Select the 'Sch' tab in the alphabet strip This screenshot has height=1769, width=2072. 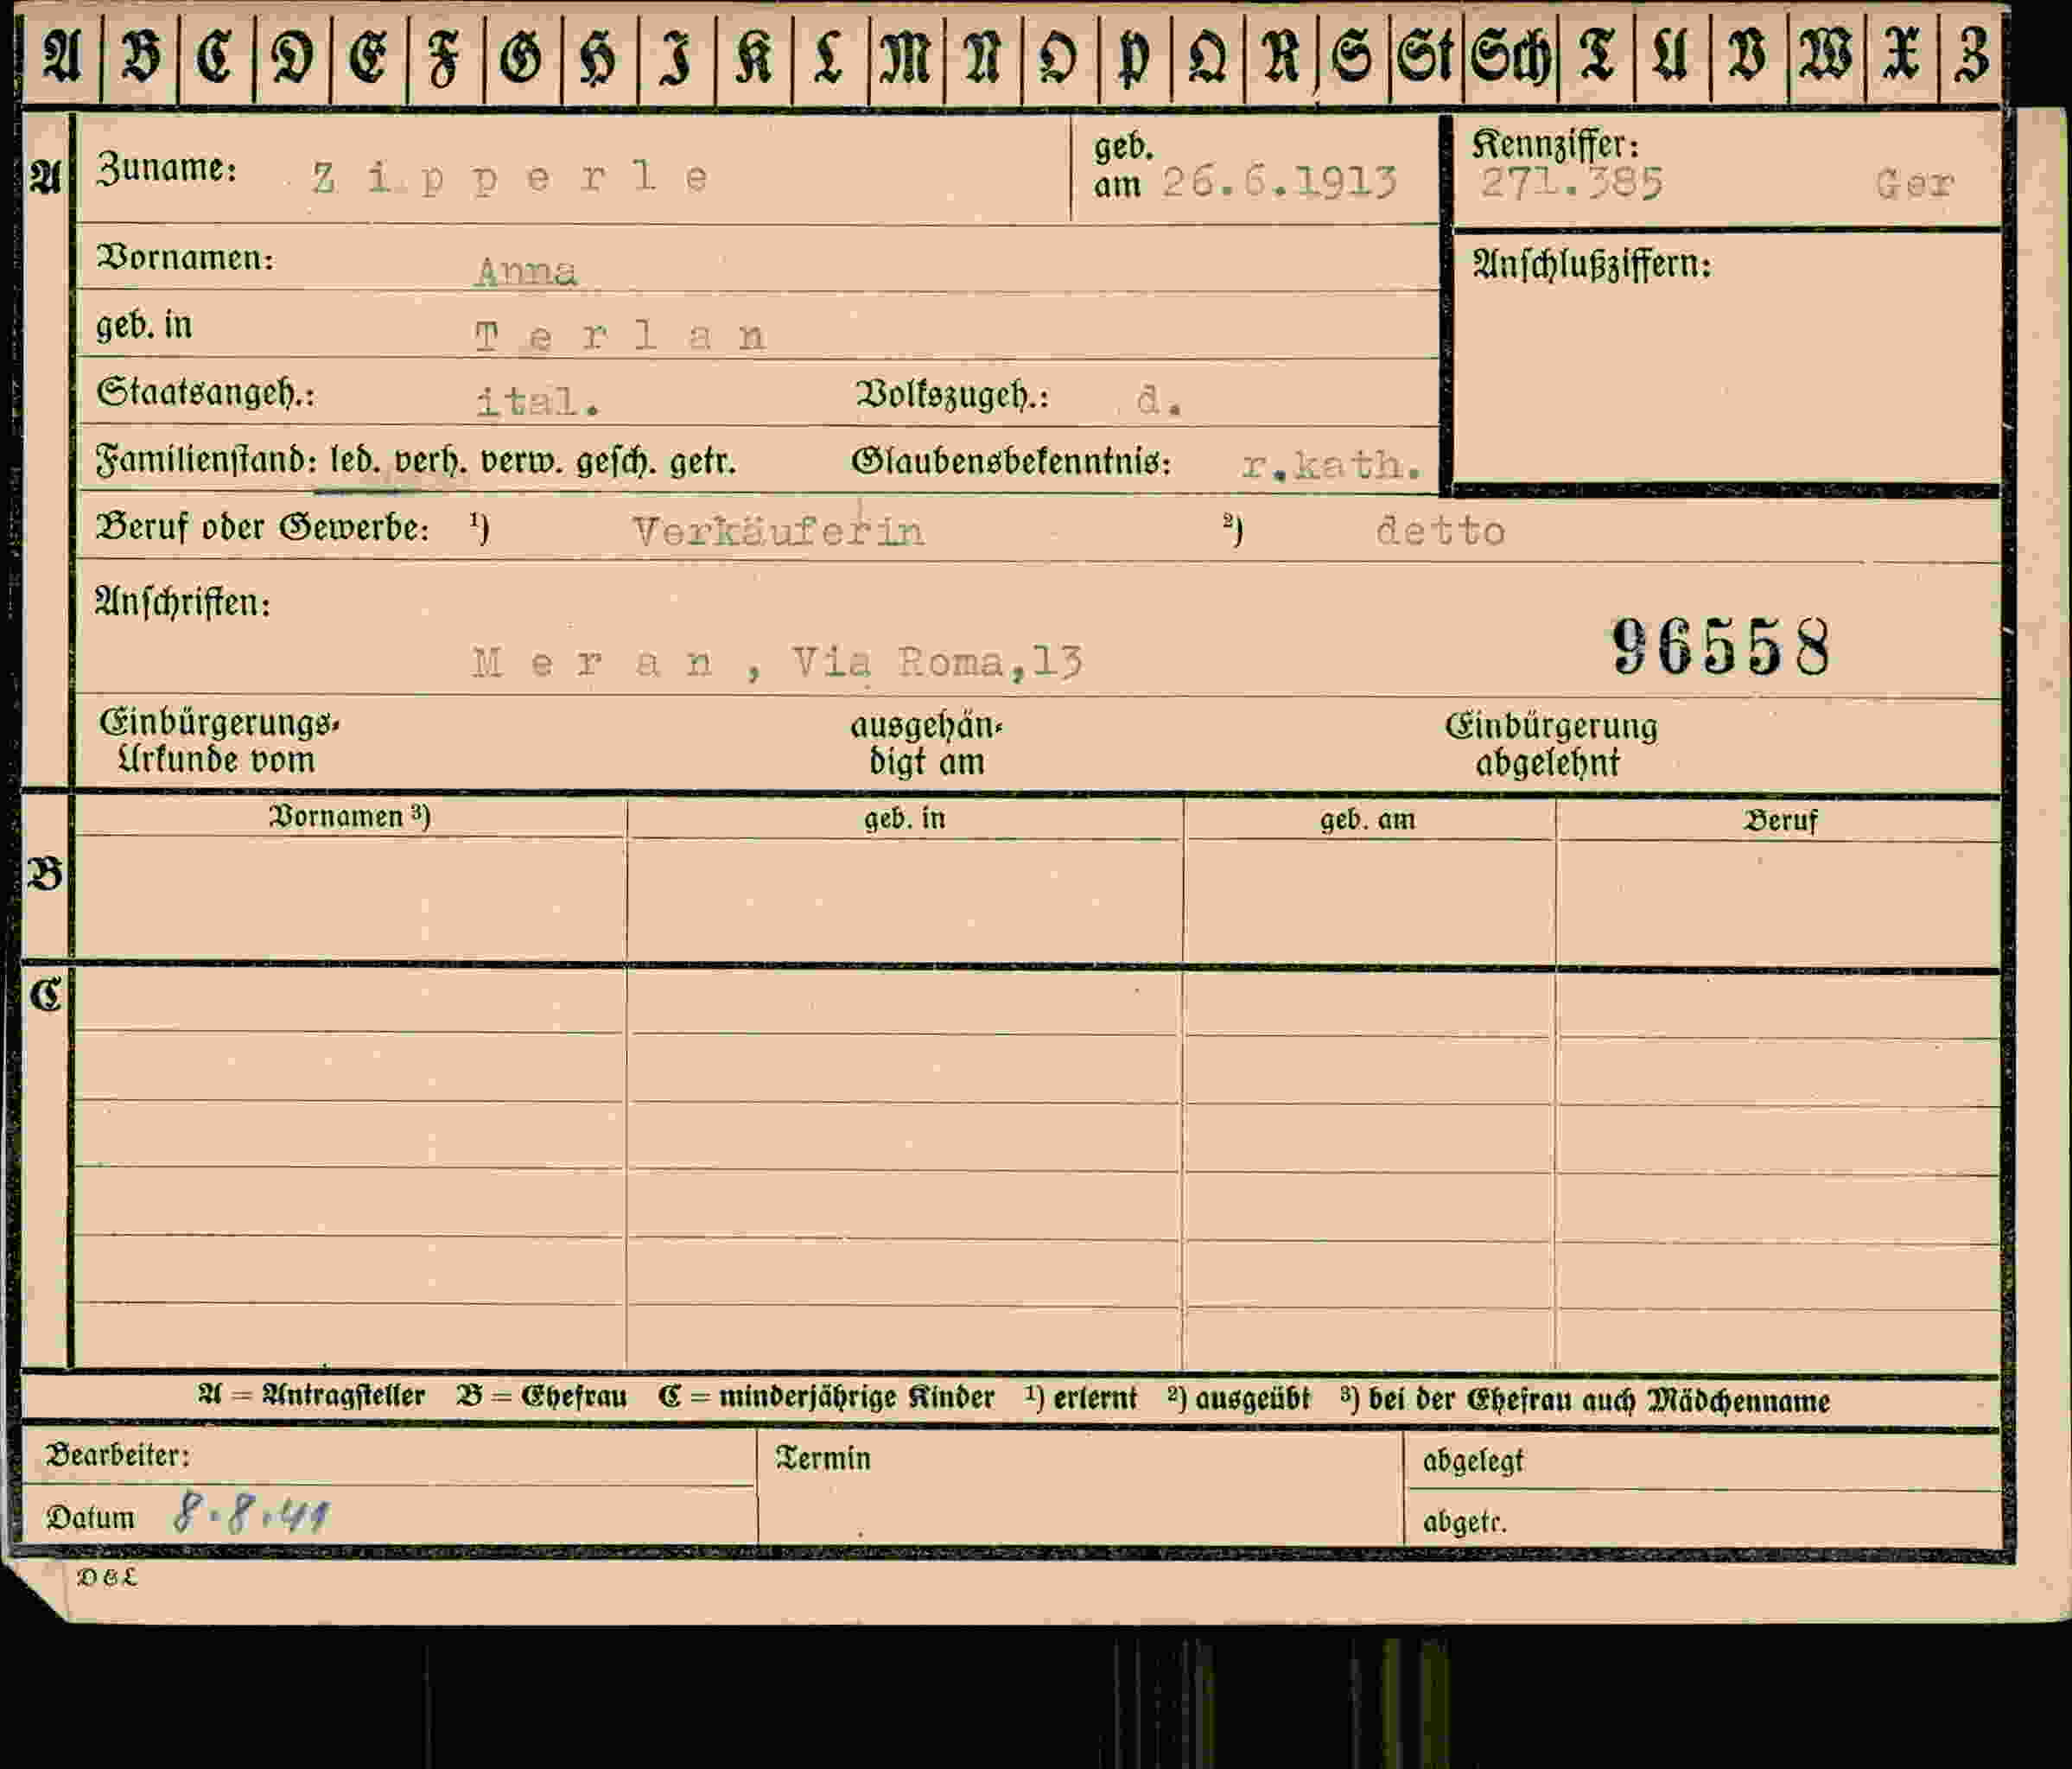tap(1510, 55)
